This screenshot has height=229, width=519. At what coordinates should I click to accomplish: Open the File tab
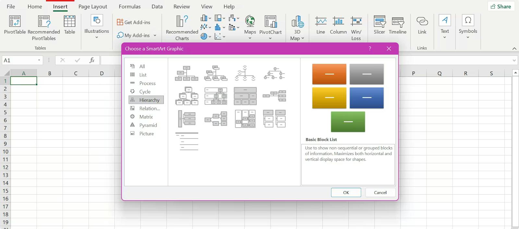coord(11,6)
